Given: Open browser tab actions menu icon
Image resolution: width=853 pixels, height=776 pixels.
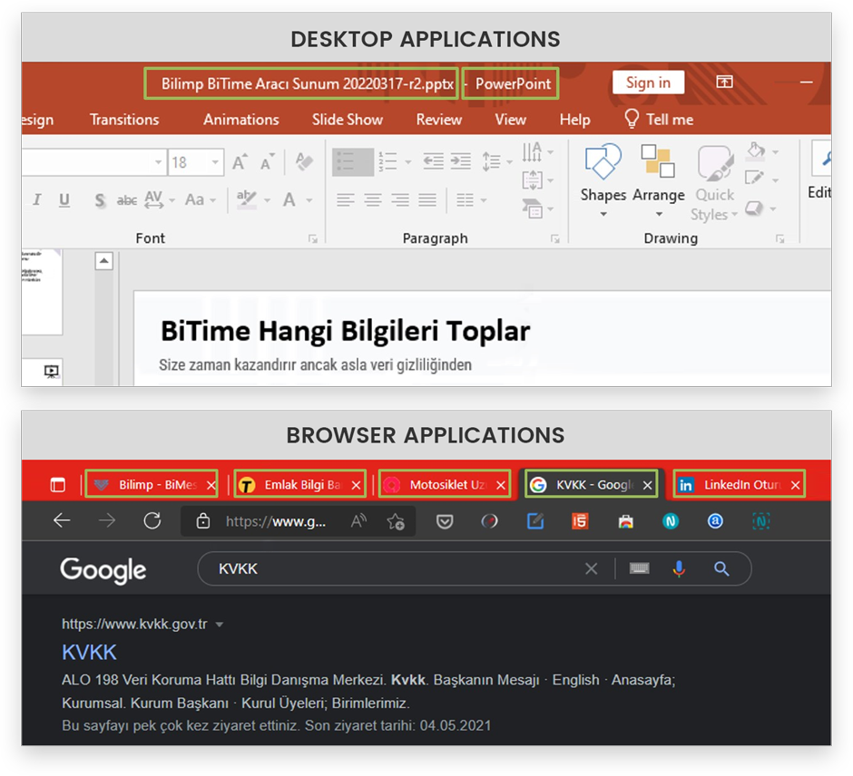Looking at the screenshot, I should tap(58, 484).
